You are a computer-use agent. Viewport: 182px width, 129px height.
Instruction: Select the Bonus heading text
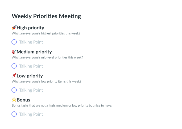23,100
